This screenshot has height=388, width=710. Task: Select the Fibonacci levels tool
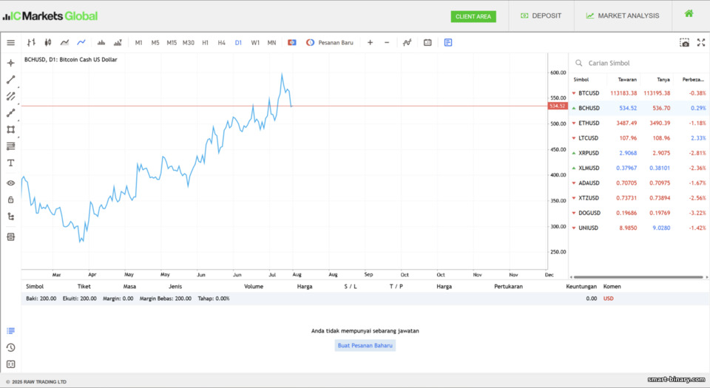(11, 146)
